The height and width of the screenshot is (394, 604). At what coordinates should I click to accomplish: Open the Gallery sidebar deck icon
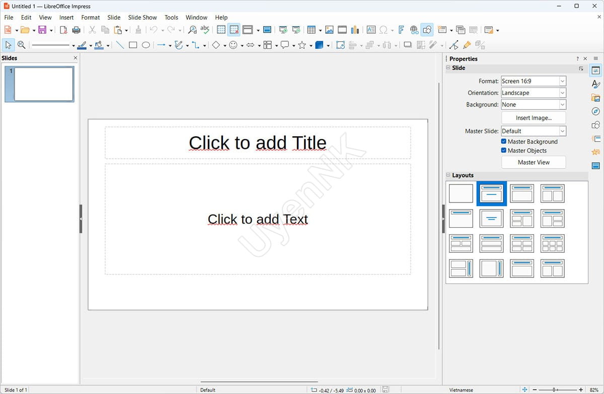[x=596, y=98]
